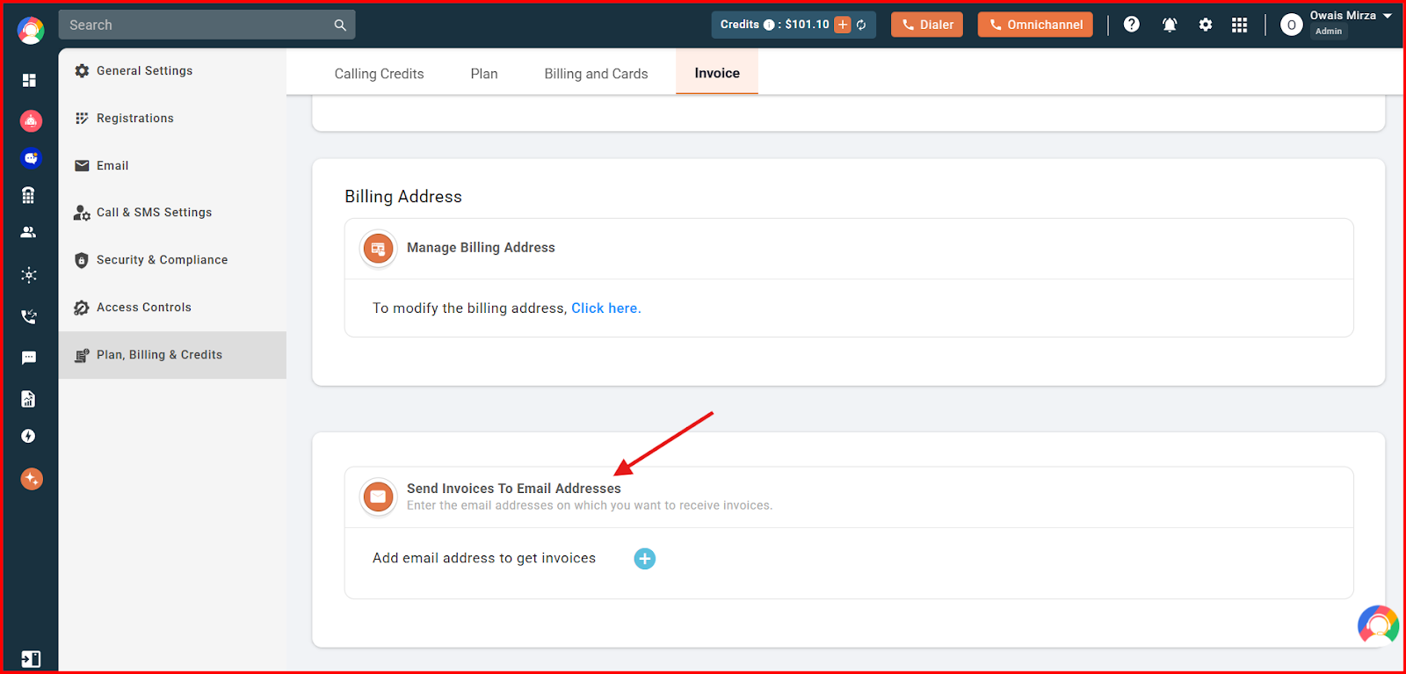
Task: Add an email address with blue plus icon
Action: click(645, 559)
